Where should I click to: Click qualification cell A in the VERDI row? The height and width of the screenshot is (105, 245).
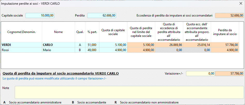click(80, 45)
